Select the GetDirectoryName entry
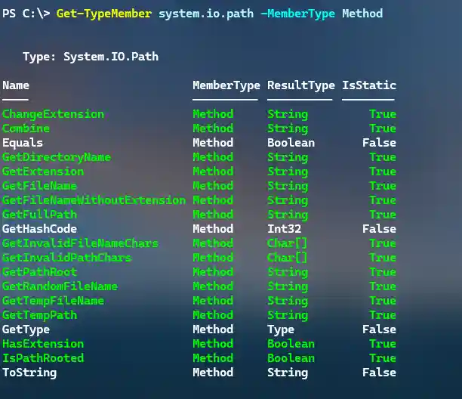The width and height of the screenshot is (462, 399). click(x=57, y=157)
